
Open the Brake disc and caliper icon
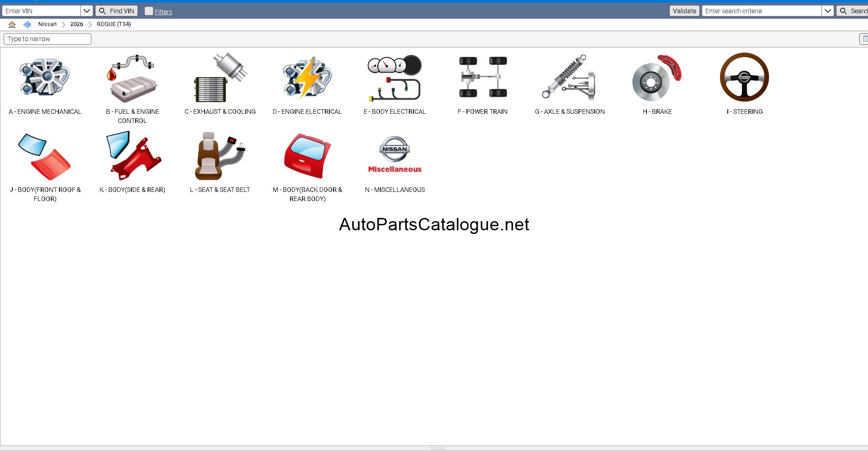tap(657, 78)
